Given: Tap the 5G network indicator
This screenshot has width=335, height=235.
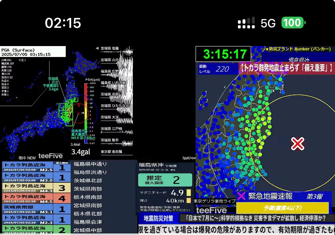Looking at the screenshot, I should (x=268, y=23).
